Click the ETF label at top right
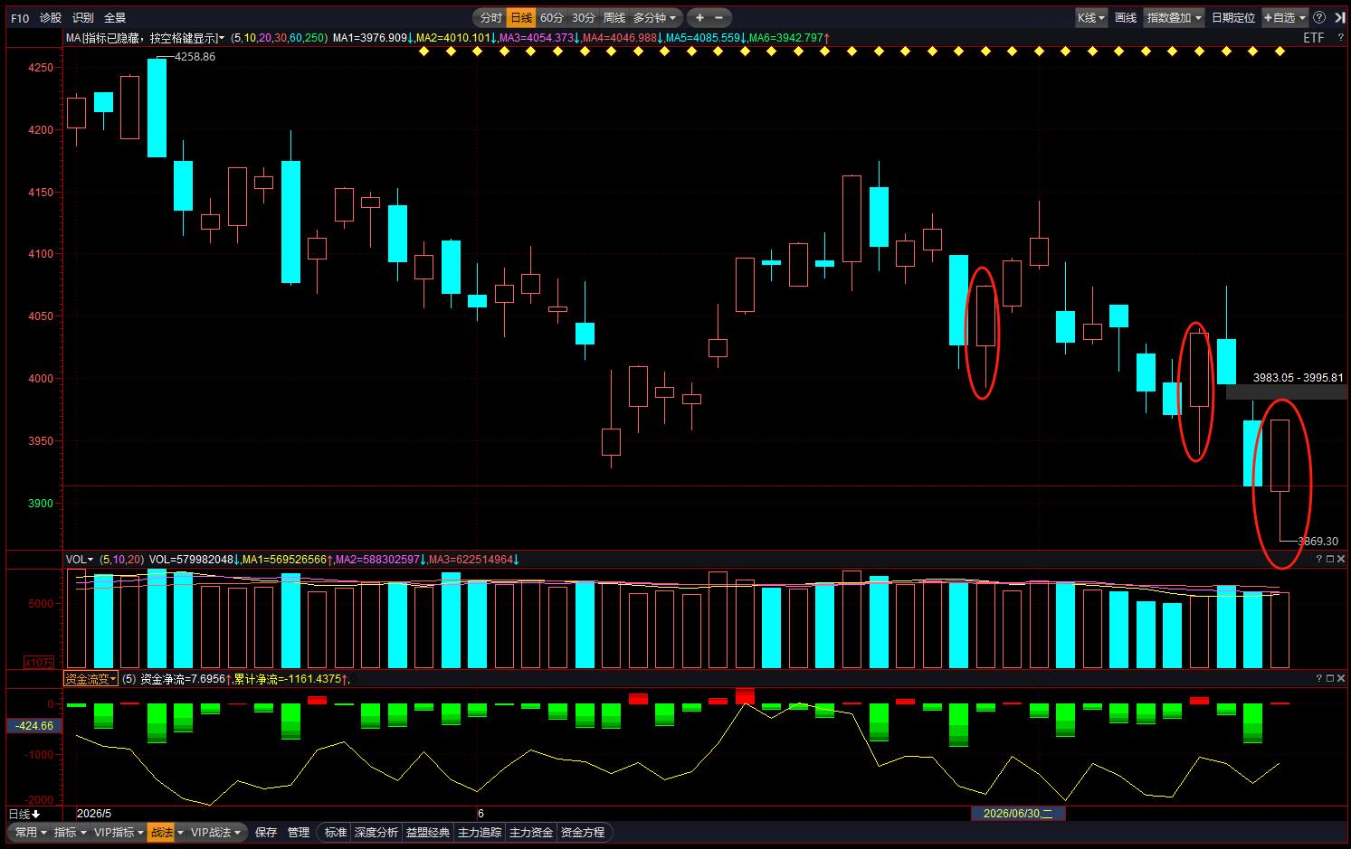1351x849 pixels. click(1314, 38)
